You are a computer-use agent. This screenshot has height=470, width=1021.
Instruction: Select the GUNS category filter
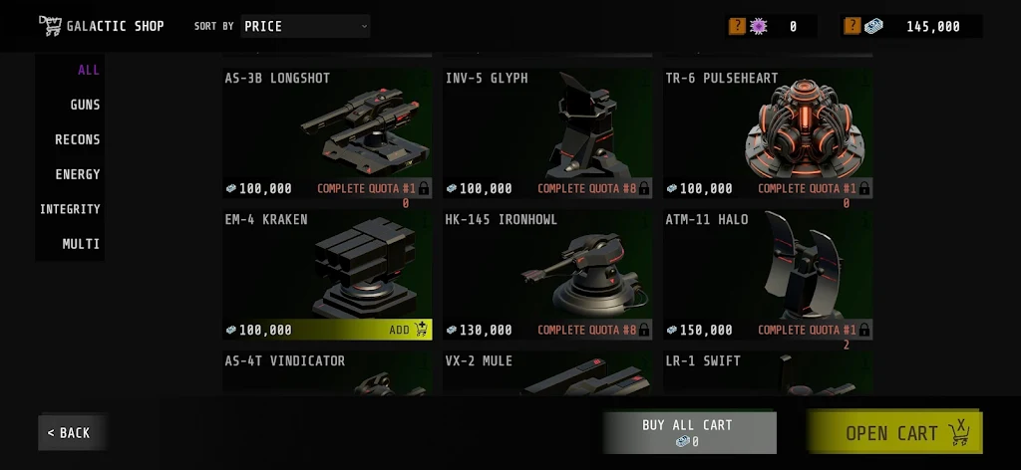click(86, 105)
